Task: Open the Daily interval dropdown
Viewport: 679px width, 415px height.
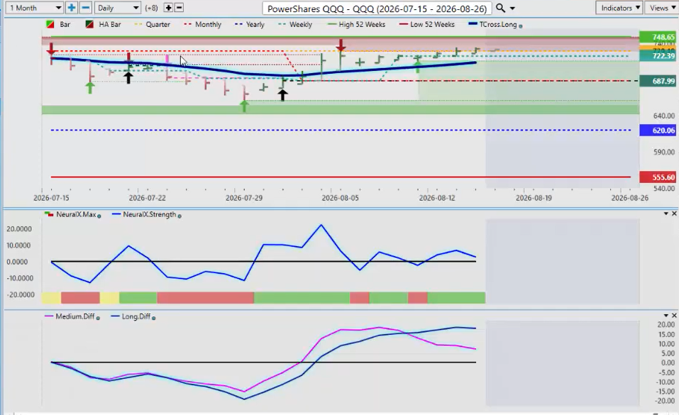Action: click(117, 8)
